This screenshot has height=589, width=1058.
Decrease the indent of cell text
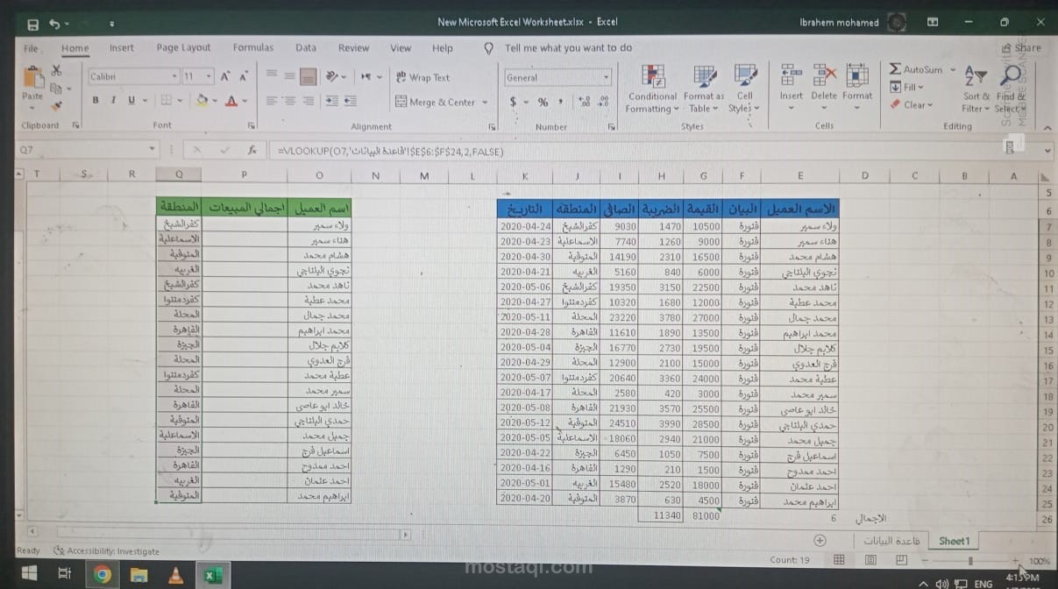pos(332,101)
